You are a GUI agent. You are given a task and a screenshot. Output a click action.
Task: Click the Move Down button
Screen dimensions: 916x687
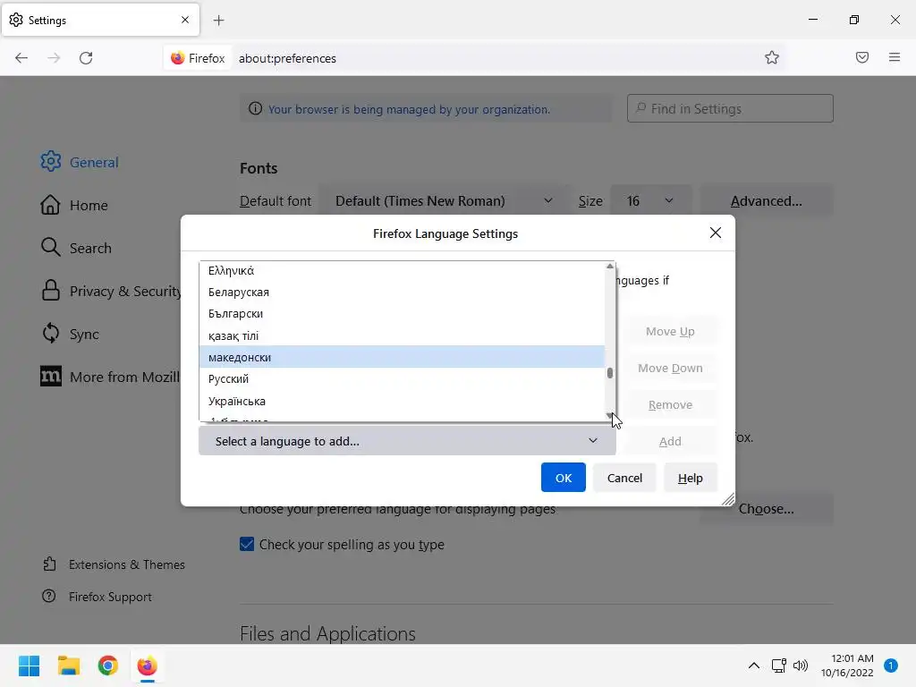pyautogui.click(x=670, y=368)
